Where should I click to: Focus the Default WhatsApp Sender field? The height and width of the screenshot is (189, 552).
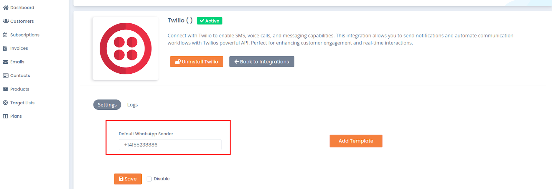[x=170, y=145]
